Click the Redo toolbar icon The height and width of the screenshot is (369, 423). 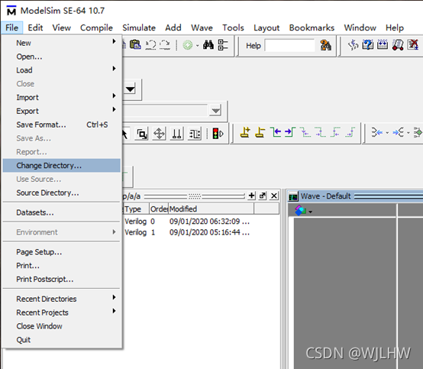tap(165, 45)
